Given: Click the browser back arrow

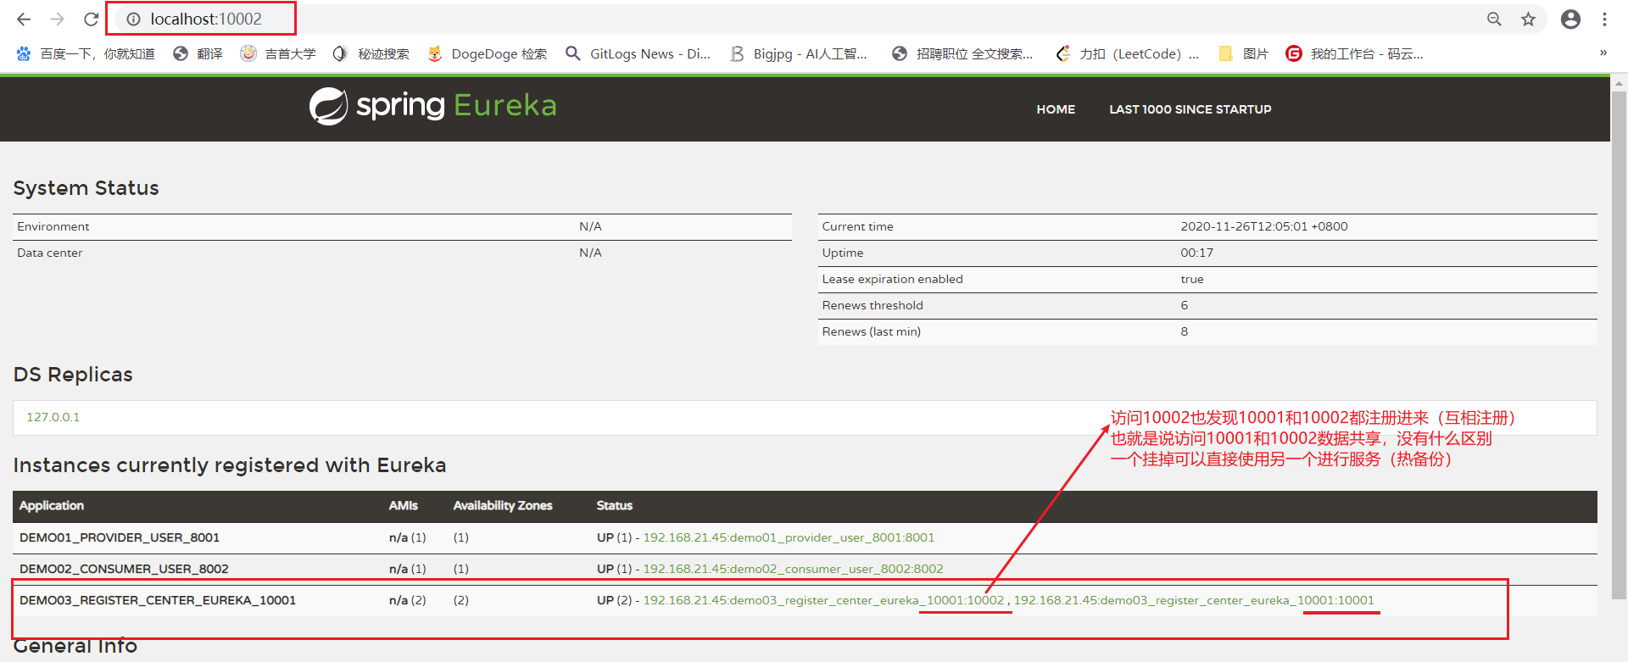Looking at the screenshot, I should pos(24,19).
